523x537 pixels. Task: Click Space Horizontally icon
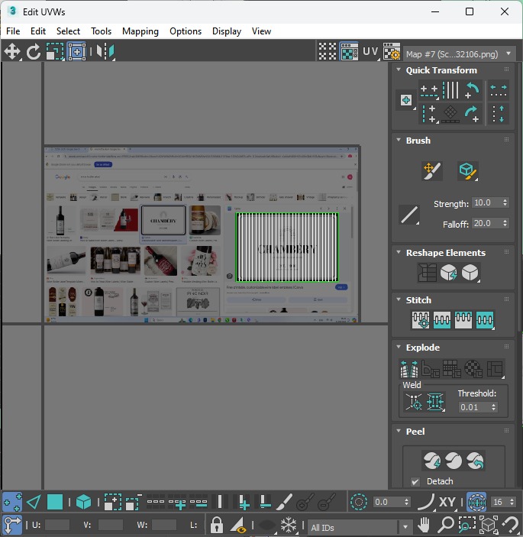[x=499, y=91]
